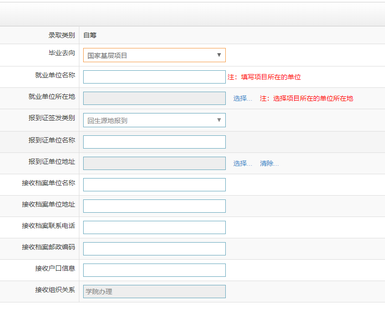Focus the 接收档案邮政编码 input field
Viewport: 385px width, 311px height.
coord(154,249)
